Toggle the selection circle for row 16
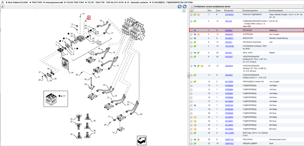The width and height of the screenshot is (304, 146). [x=191, y=97]
